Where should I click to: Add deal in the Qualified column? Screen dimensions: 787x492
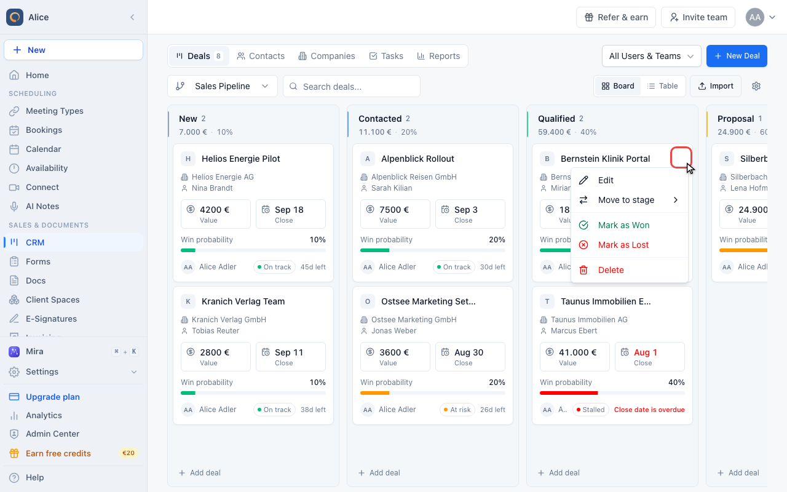pyautogui.click(x=558, y=473)
